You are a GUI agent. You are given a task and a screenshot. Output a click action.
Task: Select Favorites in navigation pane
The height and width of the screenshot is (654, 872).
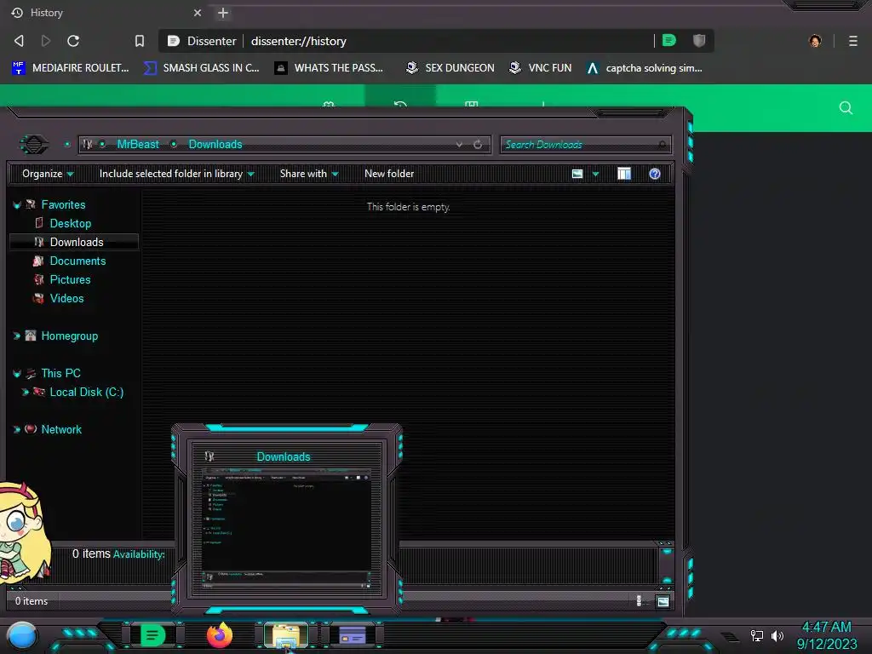pyautogui.click(x=63, y=204)
